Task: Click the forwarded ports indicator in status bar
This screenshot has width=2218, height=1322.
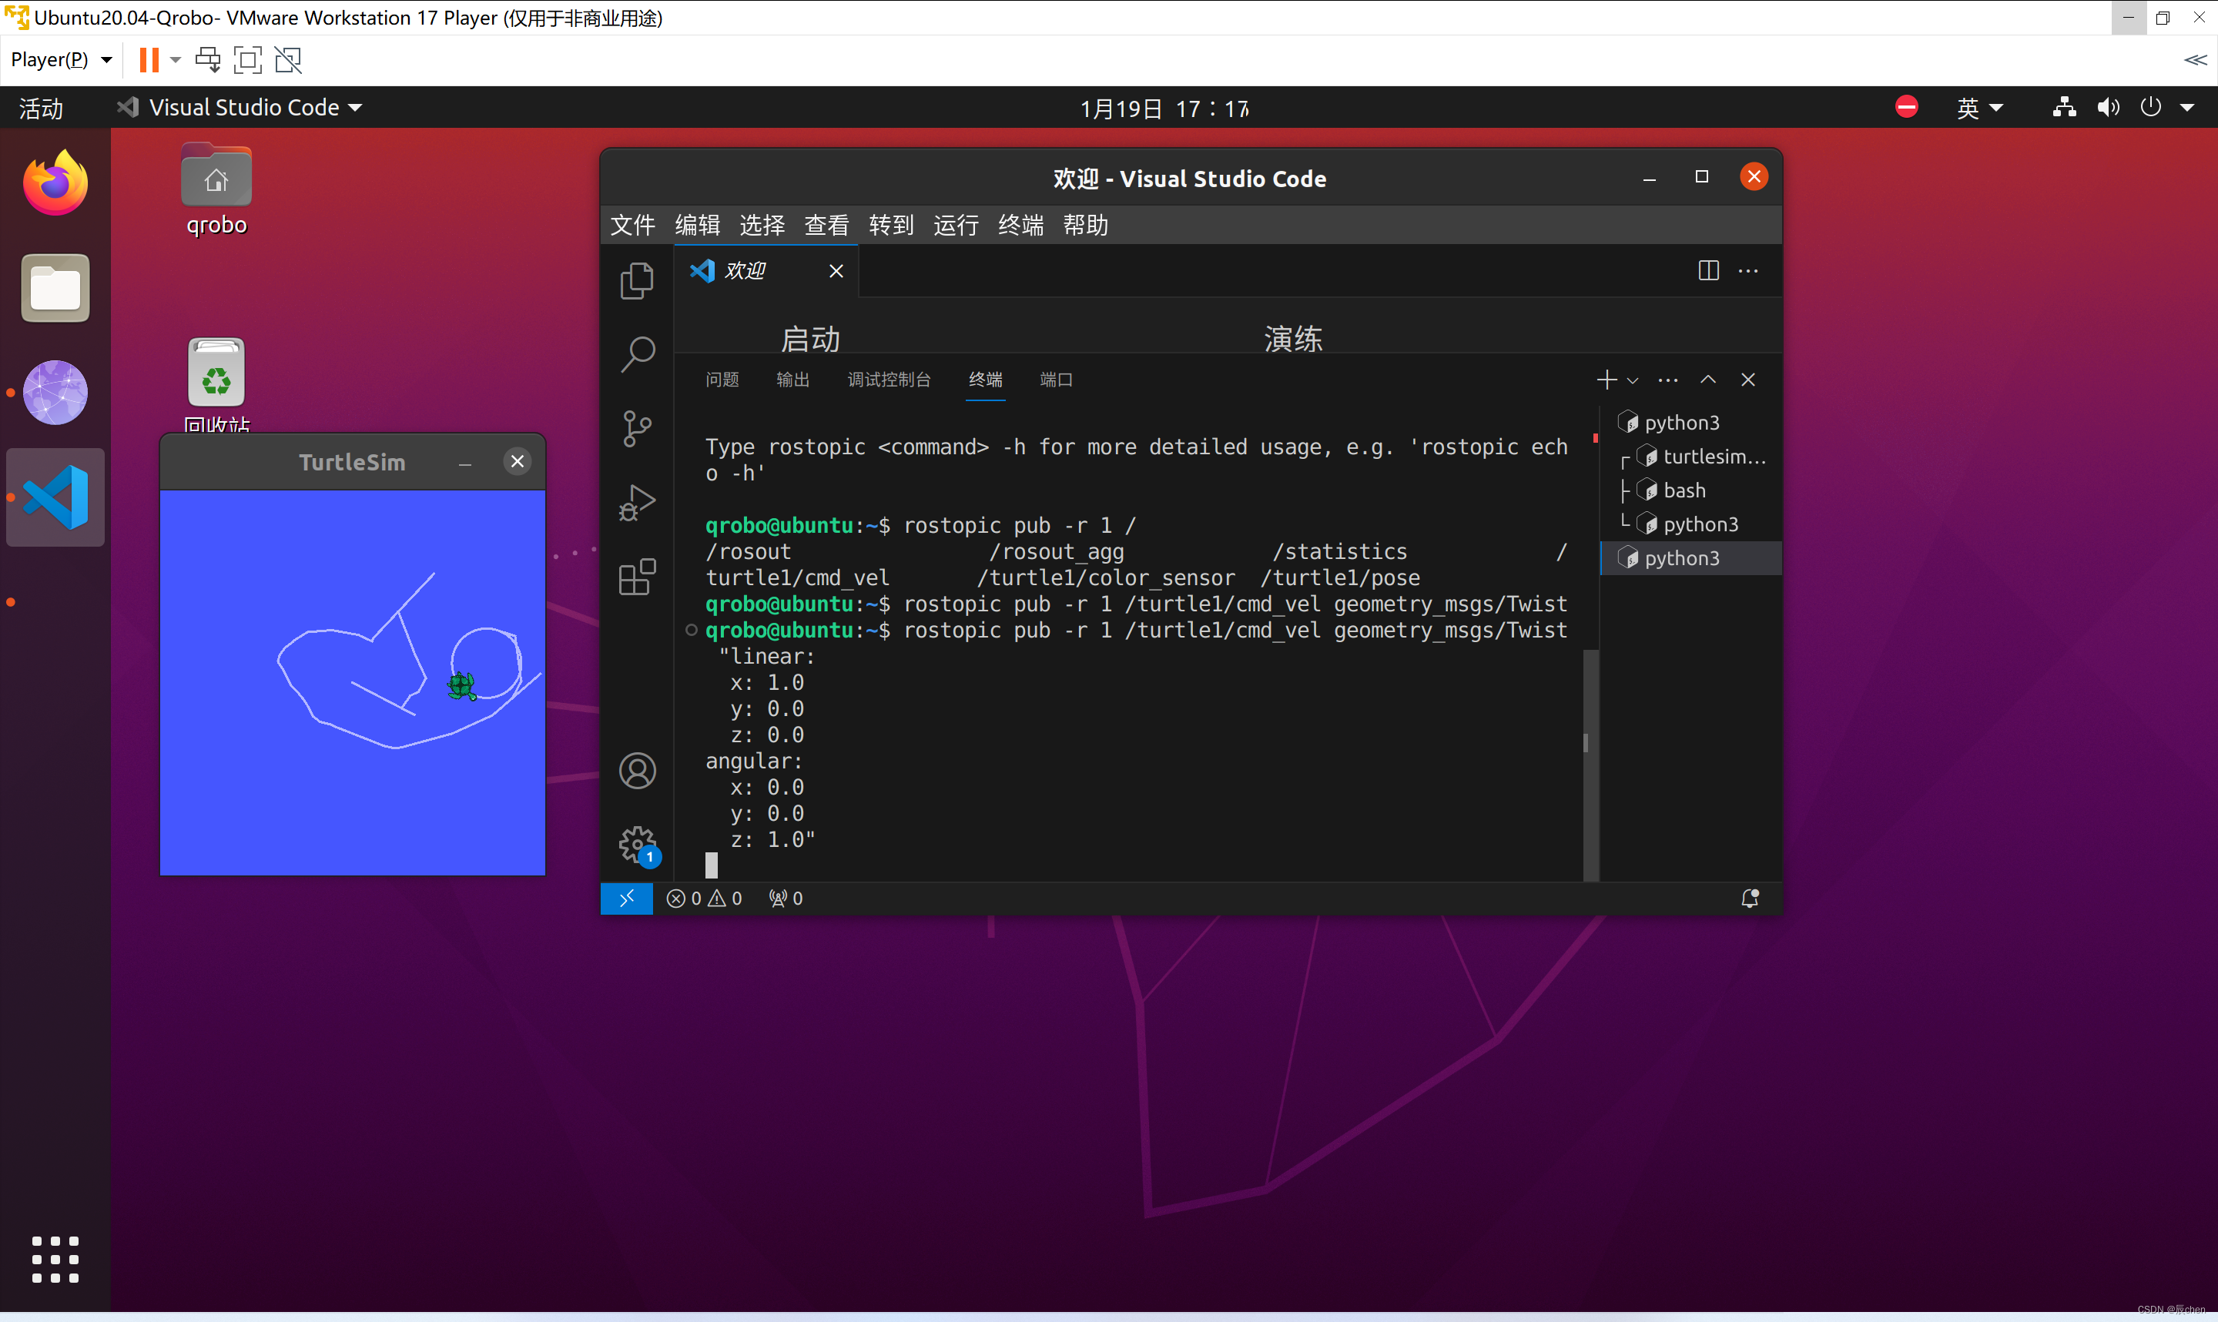Action: 786,898
